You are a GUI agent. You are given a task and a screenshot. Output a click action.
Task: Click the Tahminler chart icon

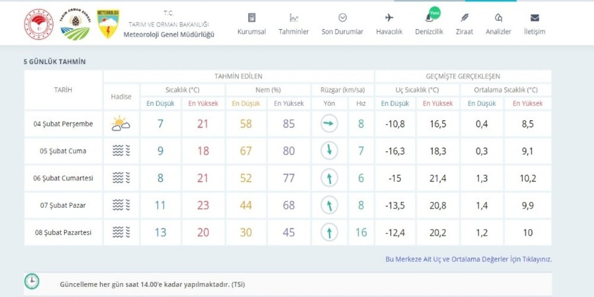coord(293,18)
